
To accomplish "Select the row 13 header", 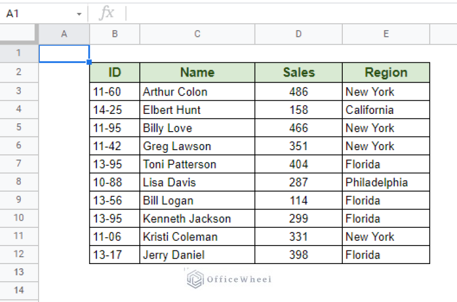I will pos(19,272).
